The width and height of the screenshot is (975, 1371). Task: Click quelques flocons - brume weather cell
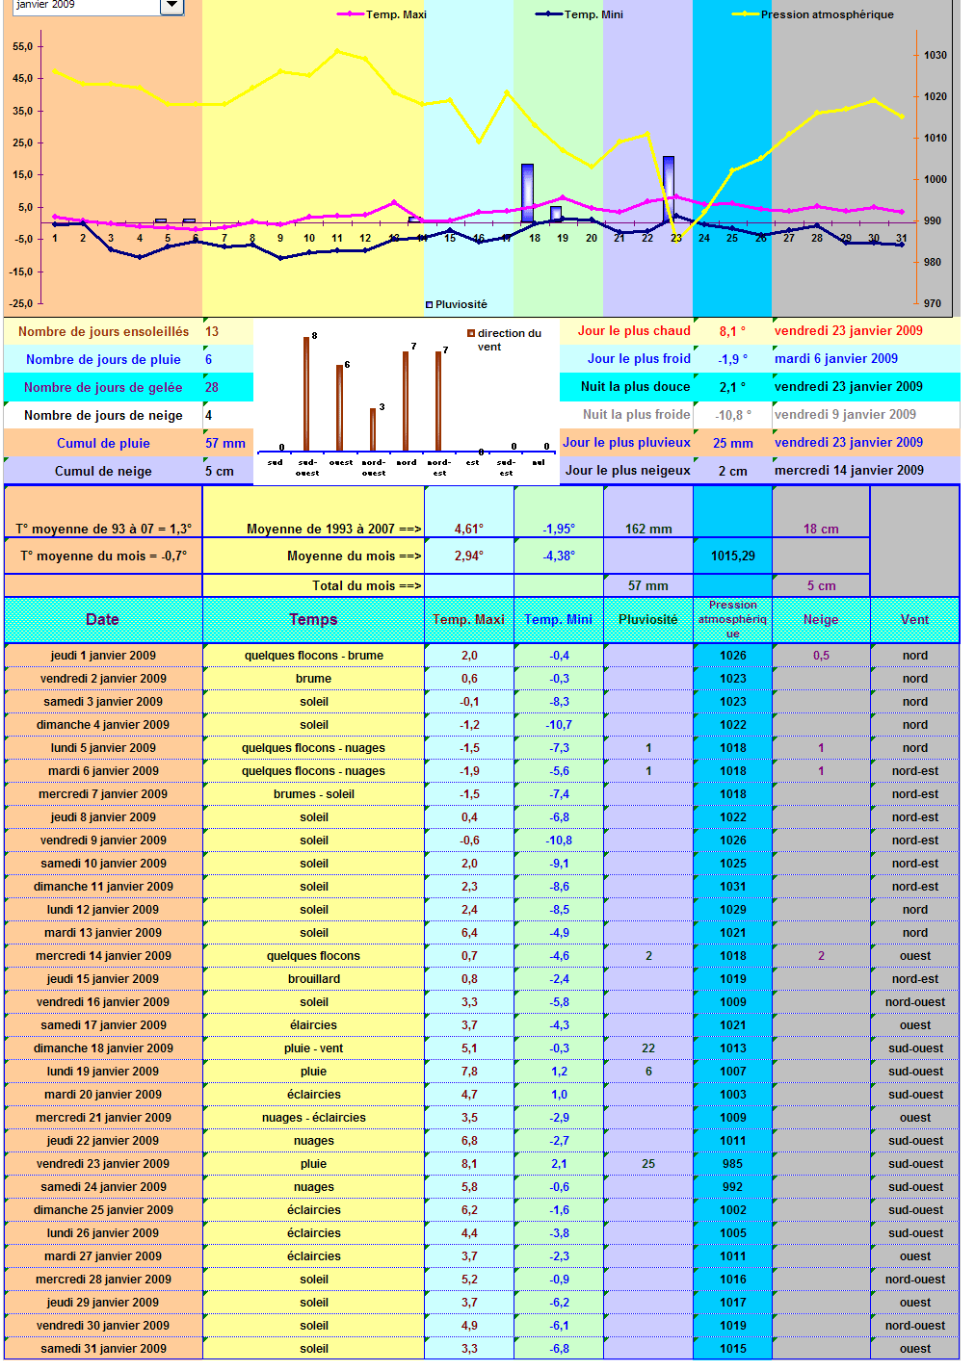click(313, 656)
